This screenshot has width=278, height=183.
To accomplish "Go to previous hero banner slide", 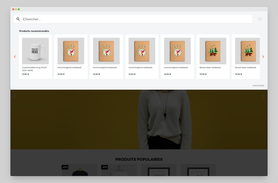I will point(15,96).
